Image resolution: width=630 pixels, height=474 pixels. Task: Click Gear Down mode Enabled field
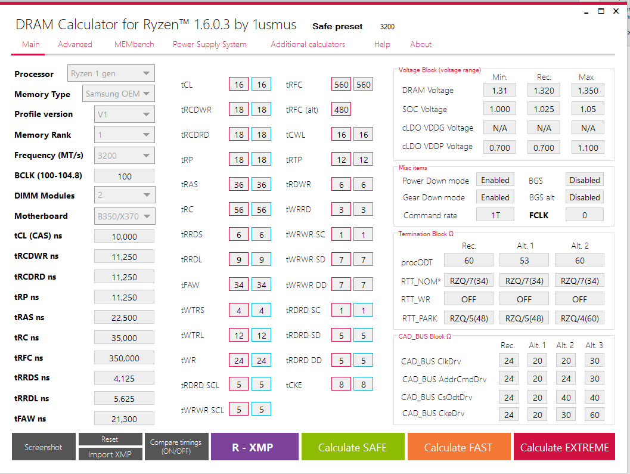(x=495, y=197)
